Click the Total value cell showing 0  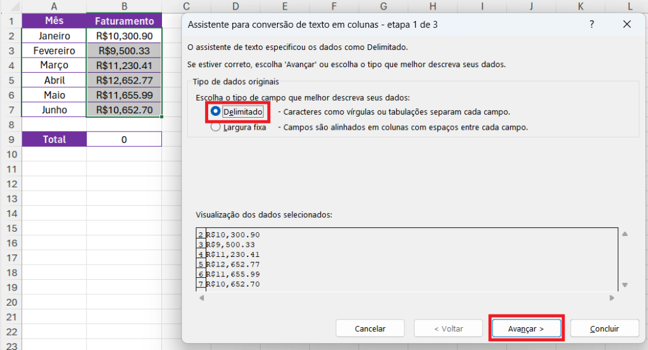tap(124, 139)
